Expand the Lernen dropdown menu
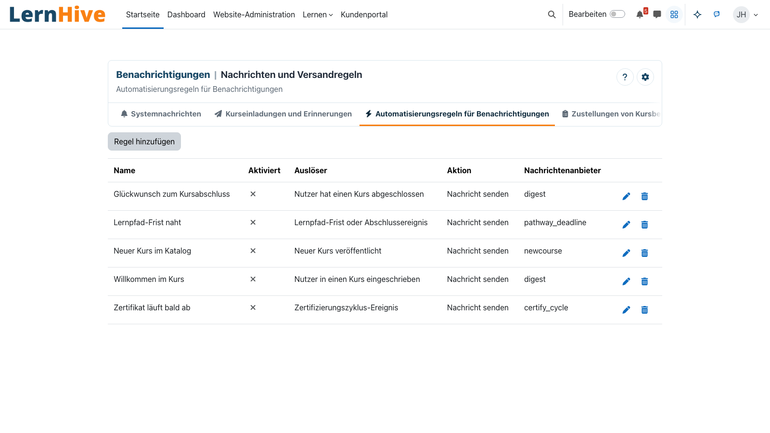Viewport: 770px width, 433px height. (318, 14)
